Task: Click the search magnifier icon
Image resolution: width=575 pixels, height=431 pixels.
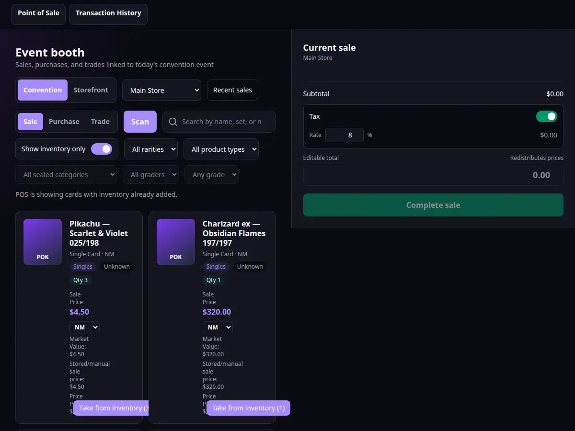Action: pos(173,122)
